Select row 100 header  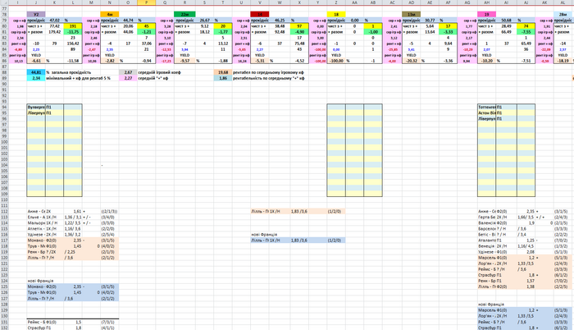click(5, 142)
